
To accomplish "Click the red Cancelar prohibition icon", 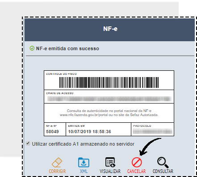I will tap(137, 162).
